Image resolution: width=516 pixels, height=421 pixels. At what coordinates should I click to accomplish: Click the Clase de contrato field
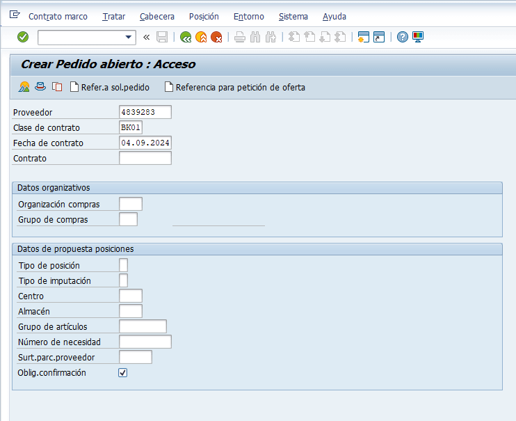point(131,127)
